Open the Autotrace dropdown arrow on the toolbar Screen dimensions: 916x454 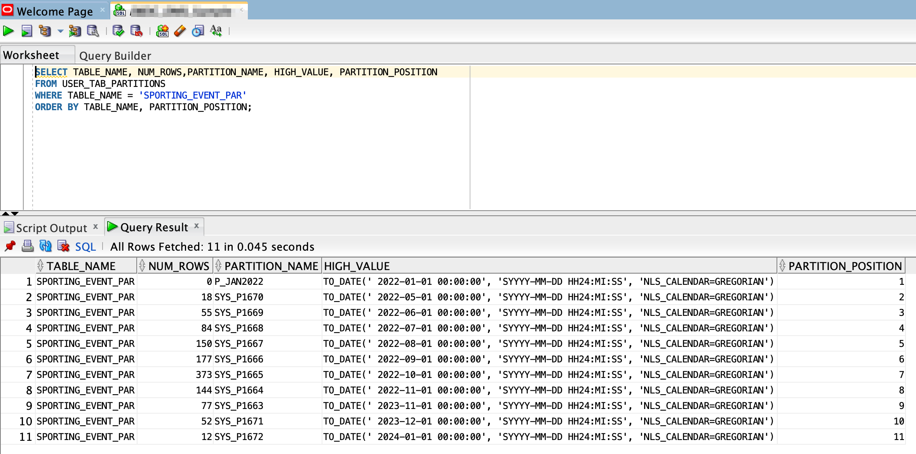pyautogui.click(x=60, y=31)
